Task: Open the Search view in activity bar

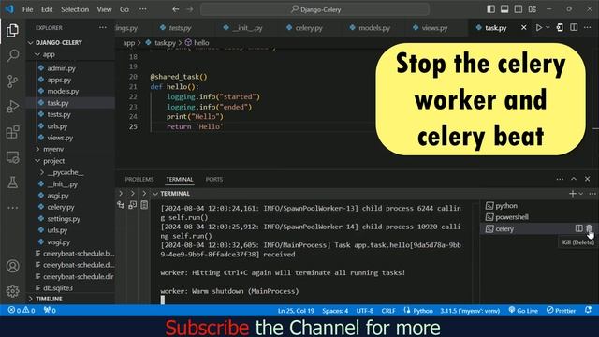Action: (12, 56)
